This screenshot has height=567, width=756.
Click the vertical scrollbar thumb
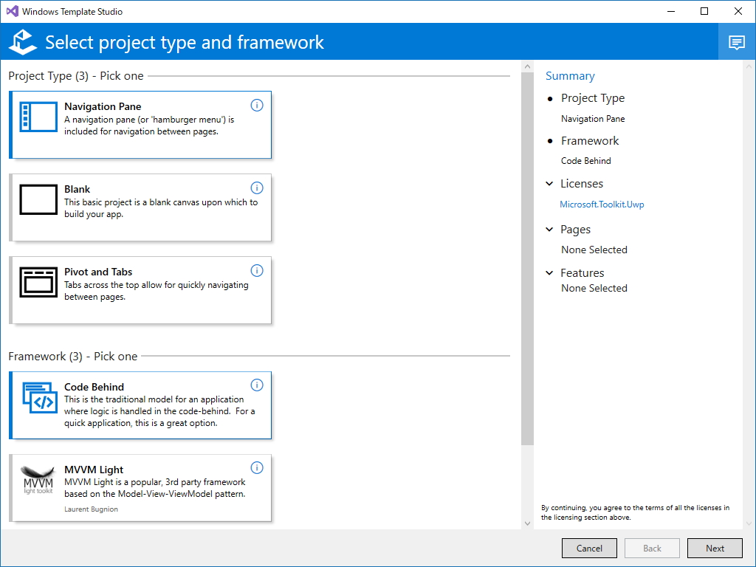coord(527,258)
